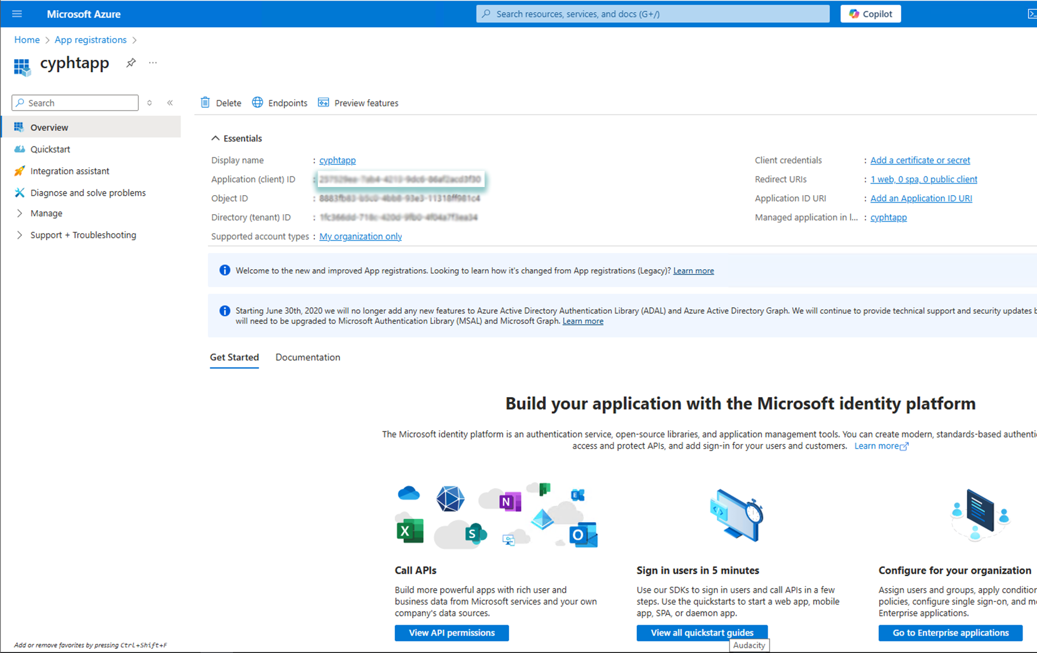Image resolution: width=1037 pixels, height=653 pixels.
Task: Focus the global resource search box
Action: [653, 14]
